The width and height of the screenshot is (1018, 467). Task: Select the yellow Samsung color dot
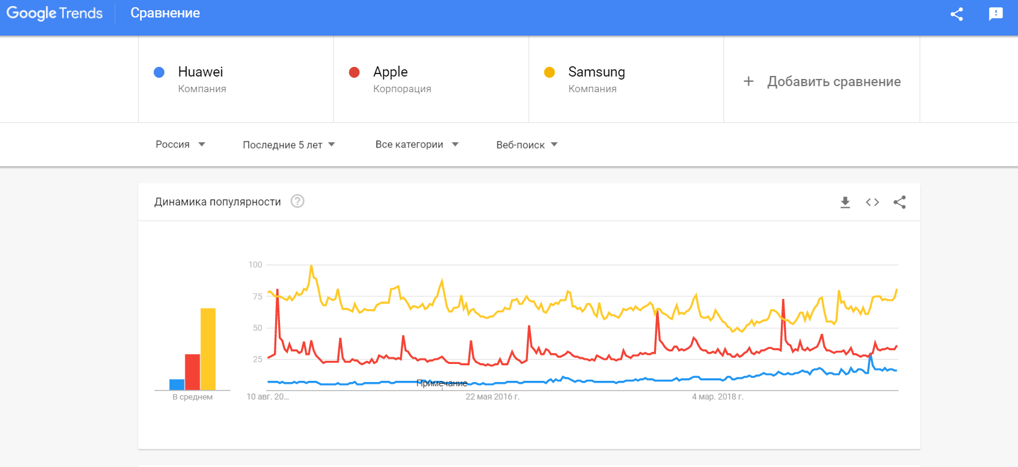[x=549, y=72]
